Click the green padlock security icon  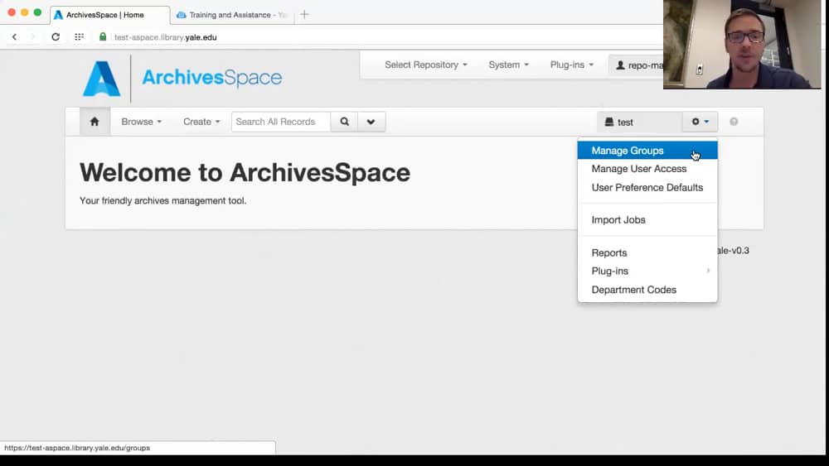(x=103, y=37)
